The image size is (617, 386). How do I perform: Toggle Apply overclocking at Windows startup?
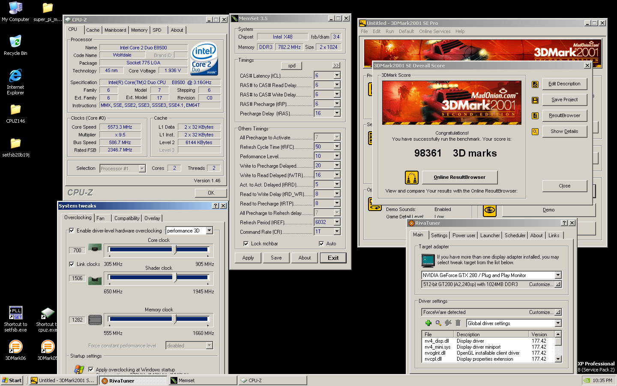[x=91, y=369]
